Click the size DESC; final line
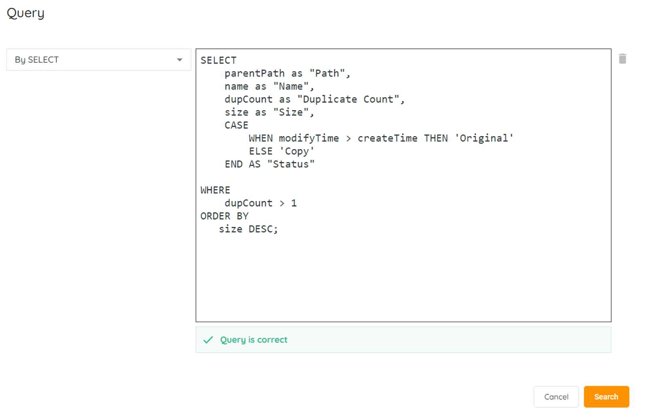Viewport: 648px width, 420px height. [x=248, y=229]
